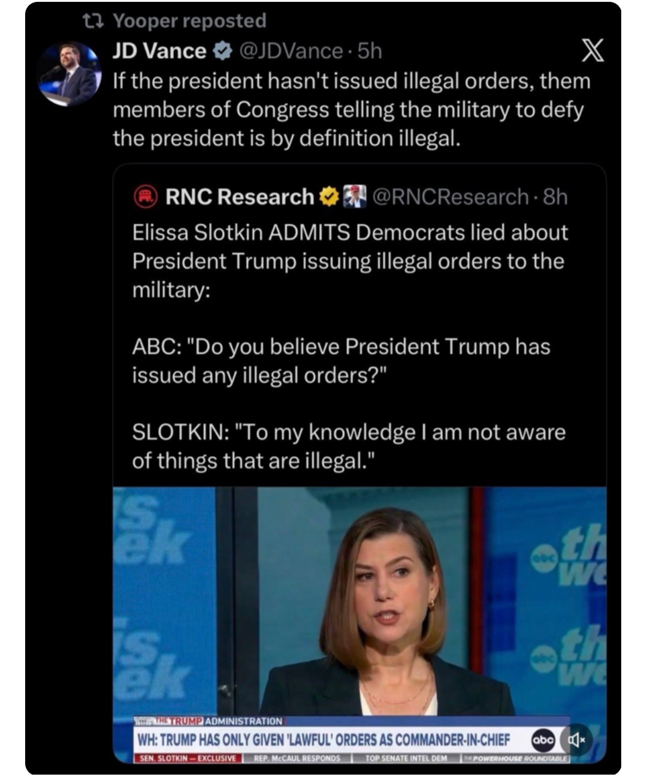Open the quoted RNC Research post text
This screenshot has height=778, width=647.
pyautogui.click(x=350, y=346)
